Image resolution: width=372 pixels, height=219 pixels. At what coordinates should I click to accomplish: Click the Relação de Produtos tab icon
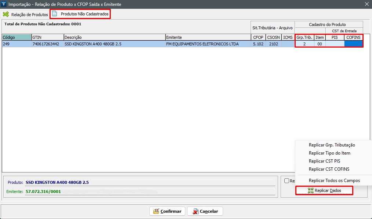6,14
